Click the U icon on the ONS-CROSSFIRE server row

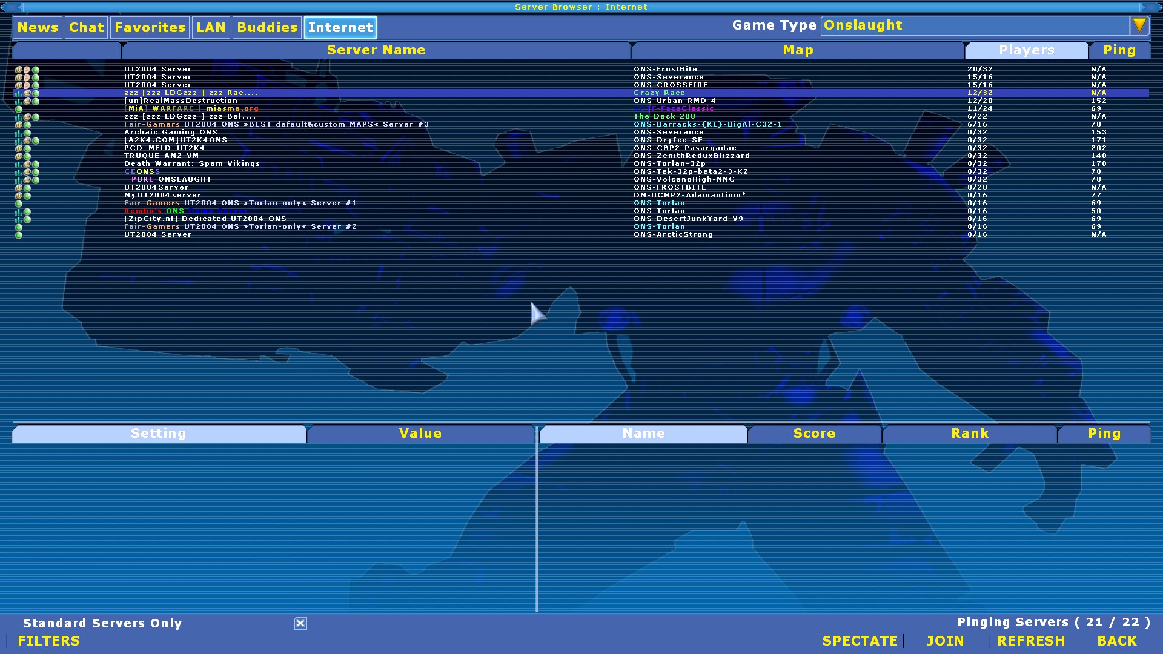[x=18, y=85]
